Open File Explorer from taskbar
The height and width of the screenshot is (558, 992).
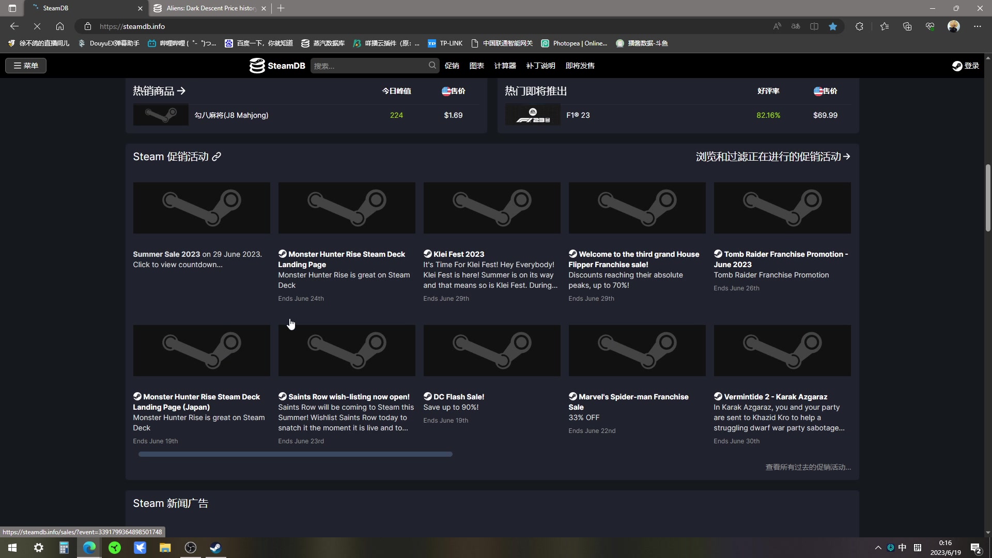pyautogui.click(x=165, y=548)
